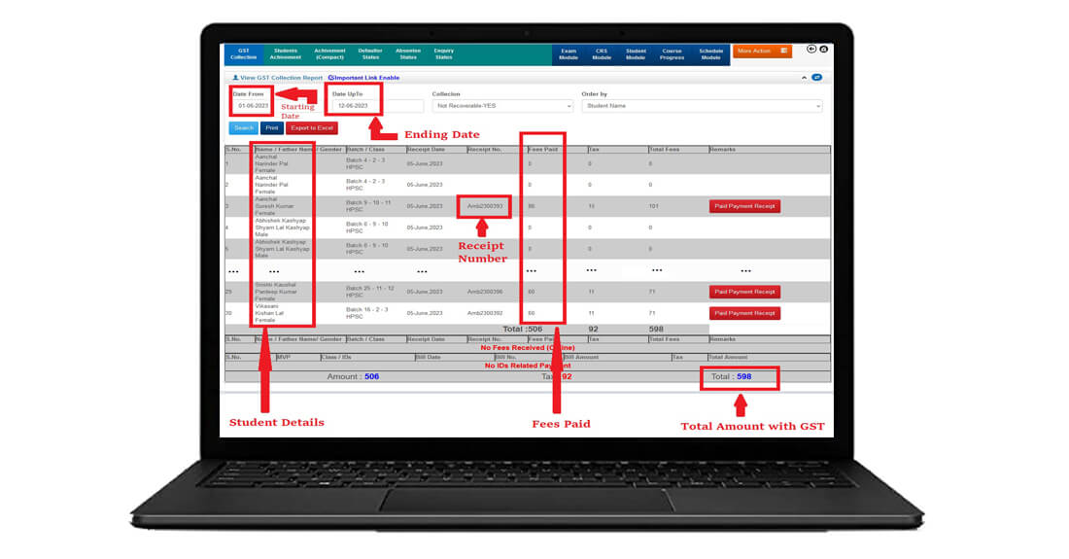Click the Search button
1069x559 pixels.
[x=243, y=127]
